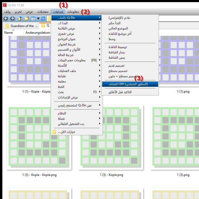The width and height of the screenshot is (199, 199).
Task: Choose يمين الشاشة option
Action: click(130, 58)
